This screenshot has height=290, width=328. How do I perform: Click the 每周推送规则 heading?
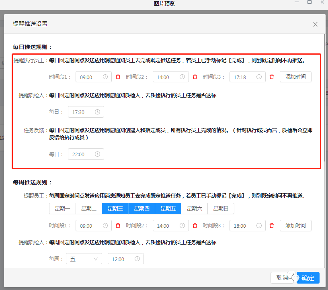[x=32, y=182]
